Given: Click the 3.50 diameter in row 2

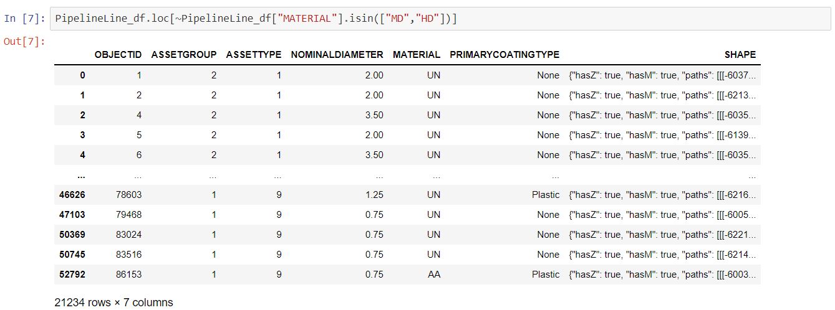Looking at the screenshot, I should tap(374, 115).
